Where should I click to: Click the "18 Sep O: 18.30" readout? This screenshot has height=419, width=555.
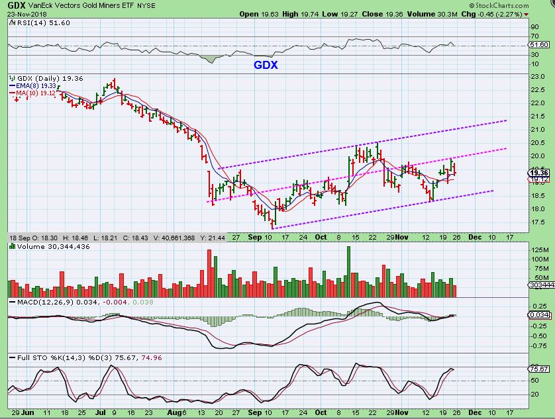tap(34, 238)
